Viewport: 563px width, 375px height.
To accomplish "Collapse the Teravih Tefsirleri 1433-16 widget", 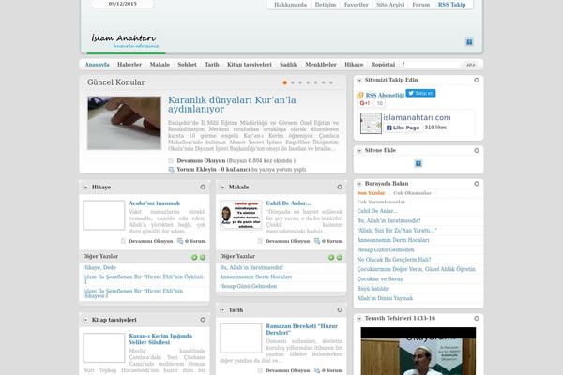I will tap(359, 319).
